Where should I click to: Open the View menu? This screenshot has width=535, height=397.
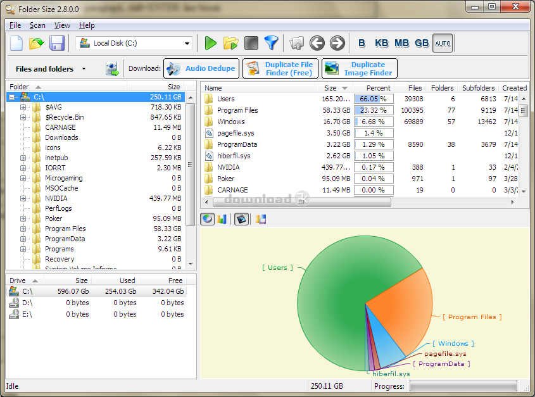pyautogui.click(x=62, y=25)
